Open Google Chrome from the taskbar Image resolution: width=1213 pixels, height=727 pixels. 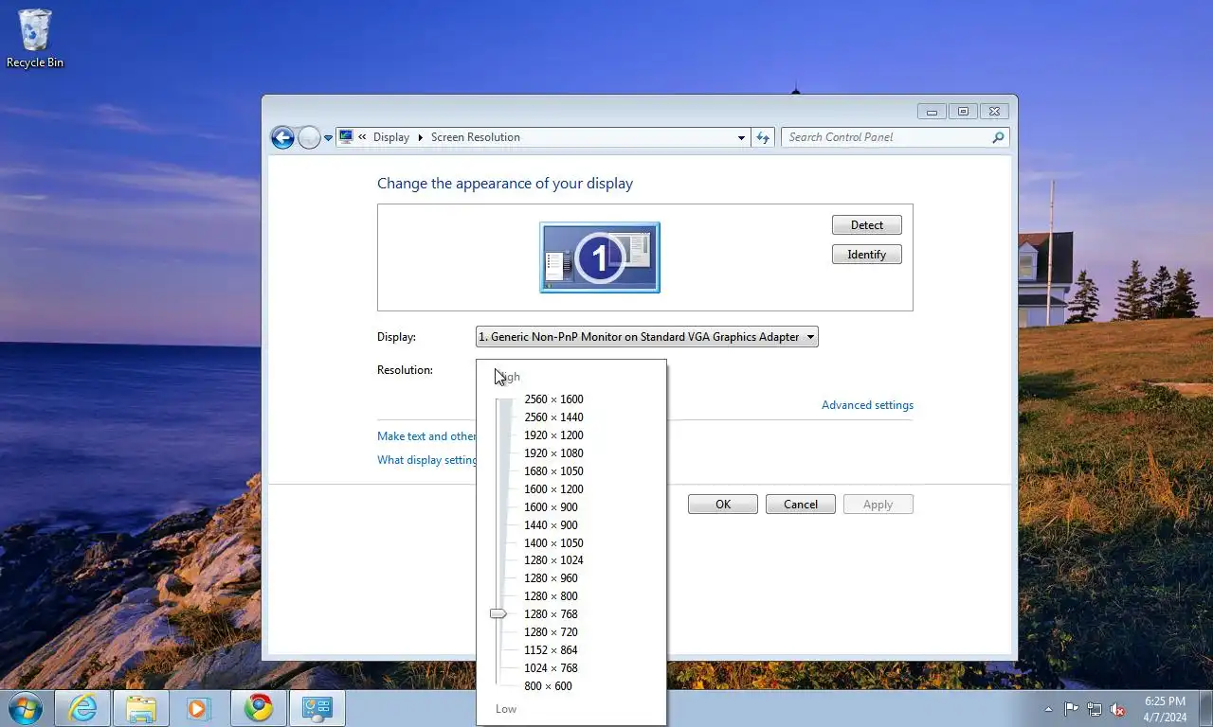coord(258,708)
